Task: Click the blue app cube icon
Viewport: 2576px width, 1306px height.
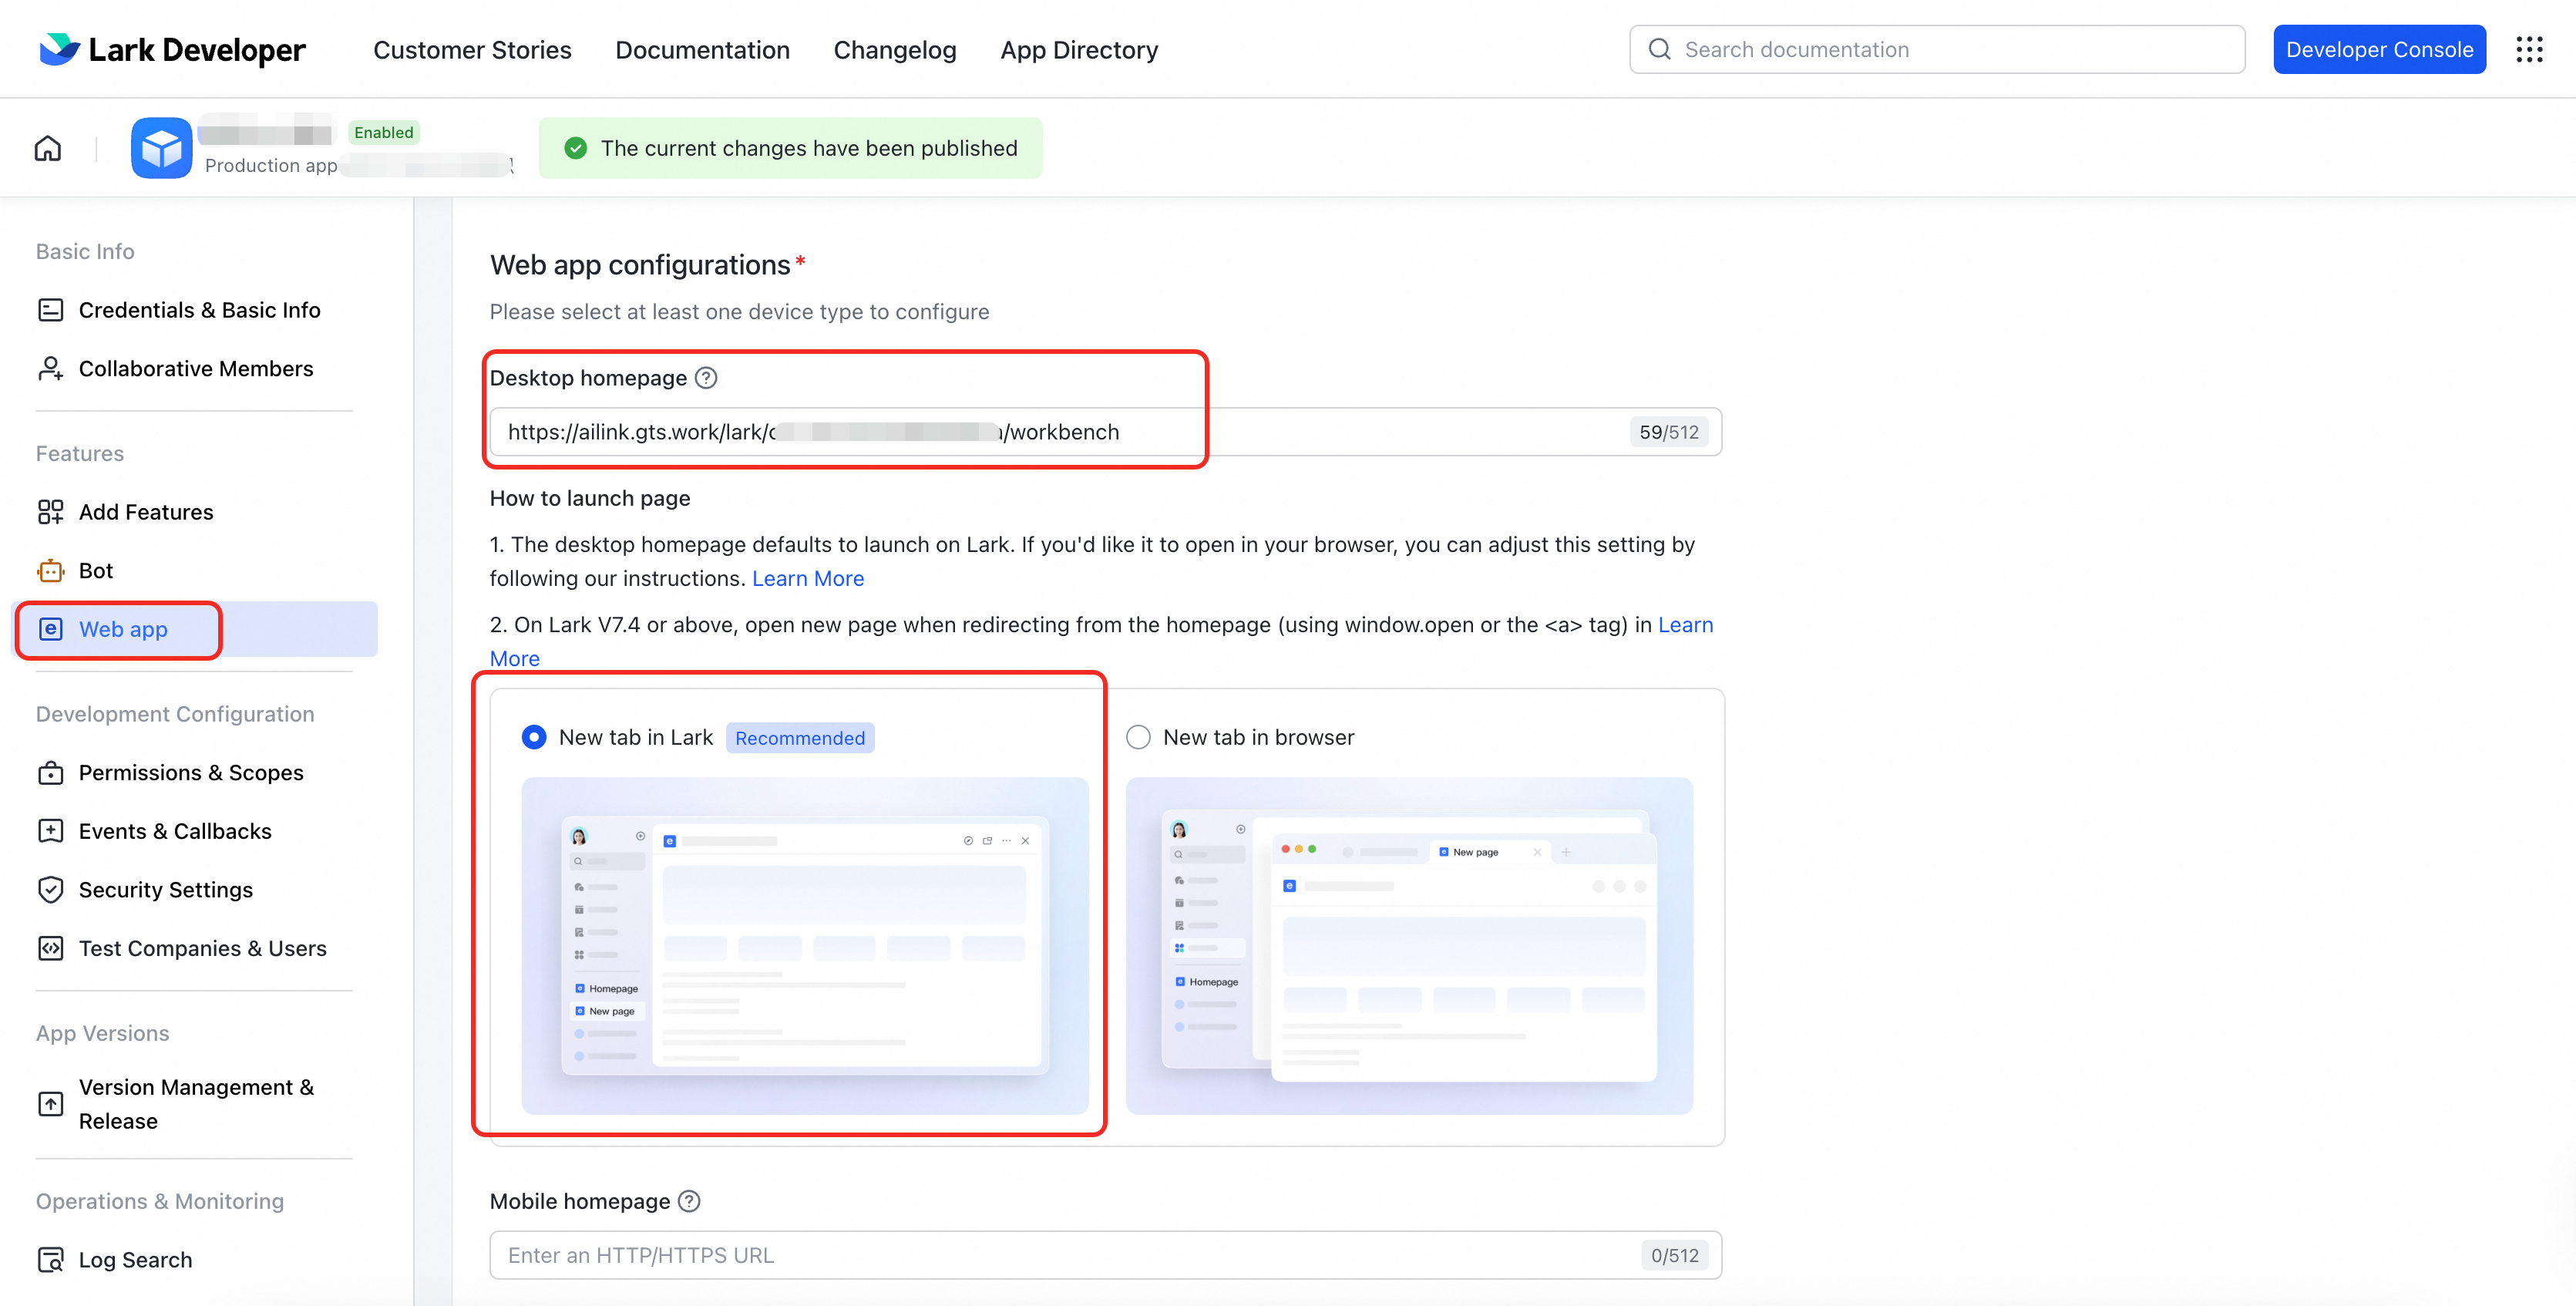Action: tap(161, 148)
